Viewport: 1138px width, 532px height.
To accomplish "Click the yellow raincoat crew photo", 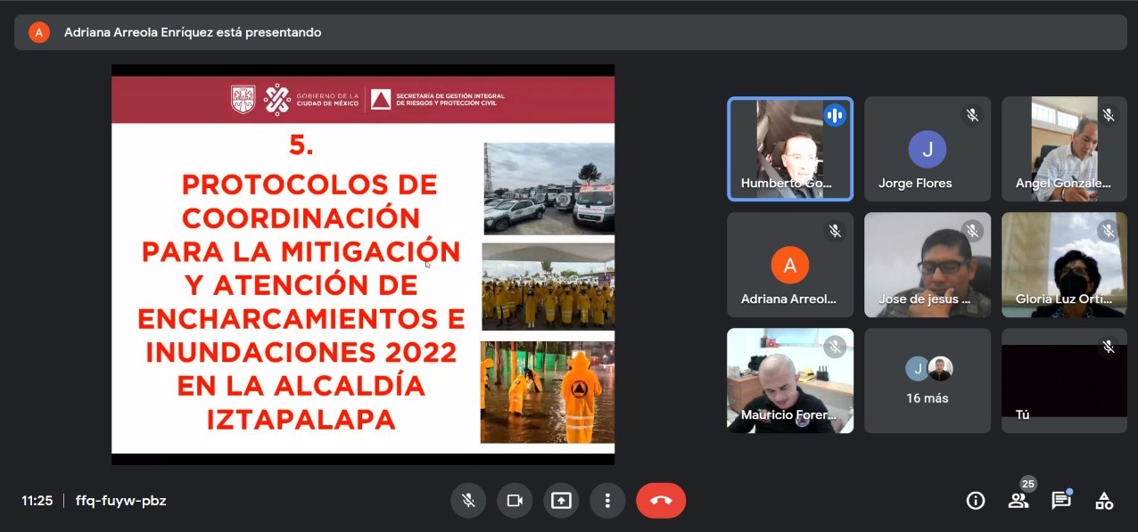I will (x=548, y=287).
